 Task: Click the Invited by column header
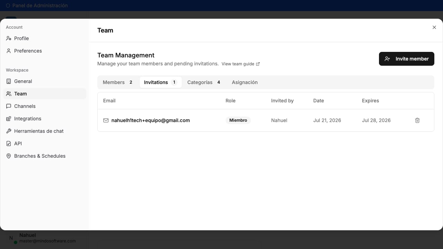coord(282,101)
